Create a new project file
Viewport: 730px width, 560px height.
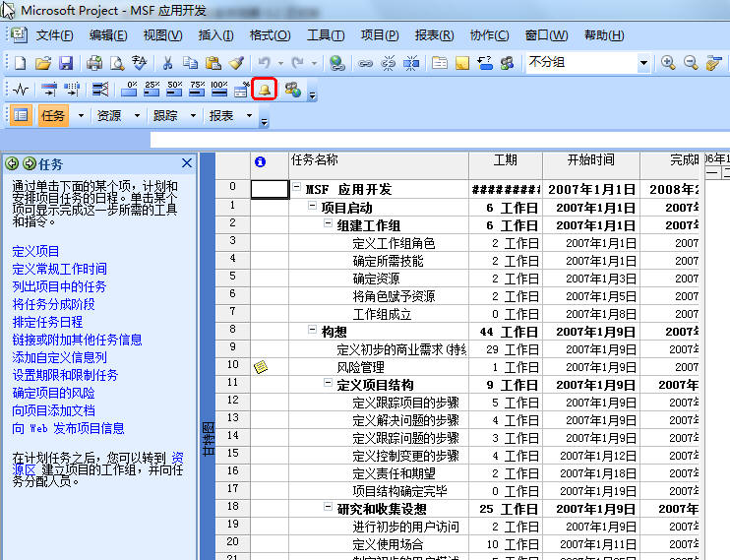coord(20,63)
